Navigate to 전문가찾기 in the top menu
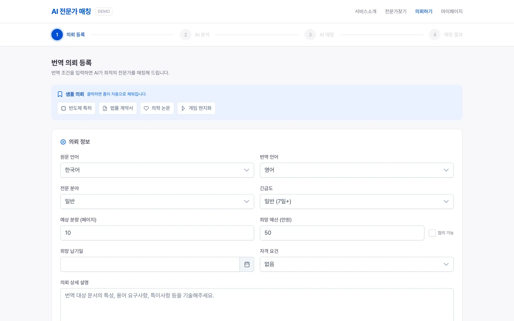Viewport: 514px width, 321px height. click(395, 11)
